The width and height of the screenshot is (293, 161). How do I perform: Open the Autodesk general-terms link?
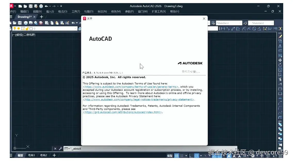(x=131, y=87)
